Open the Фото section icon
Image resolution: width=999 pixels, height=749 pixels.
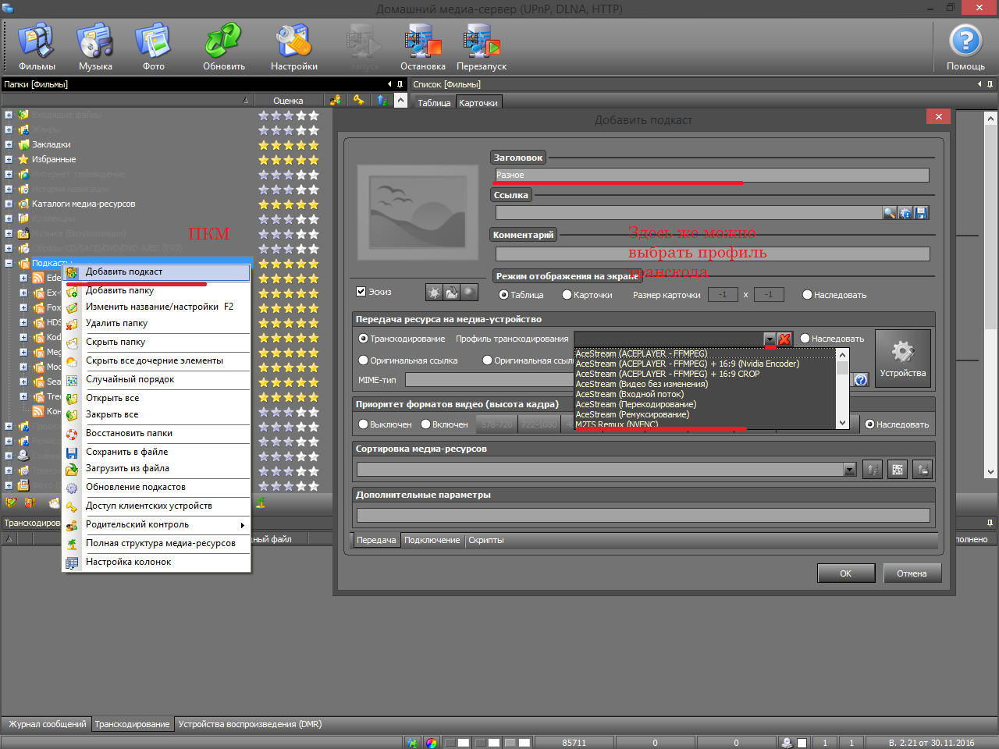pyautogui.click(x=153, y=45)
